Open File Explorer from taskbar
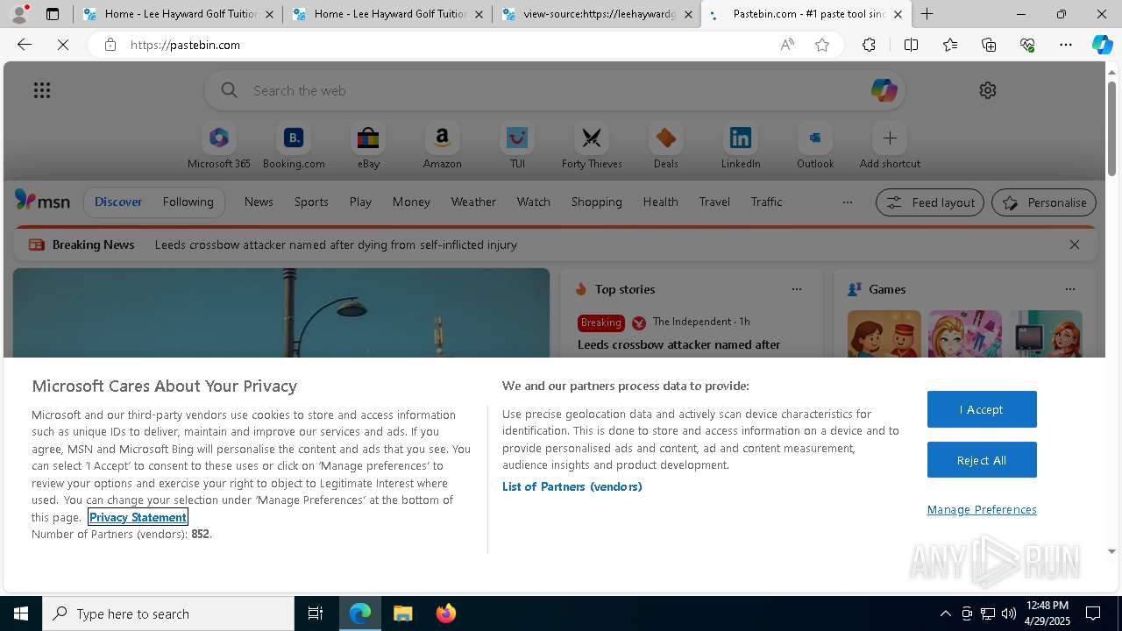This screenshot has height=631, width=1122. pos(403,613)
